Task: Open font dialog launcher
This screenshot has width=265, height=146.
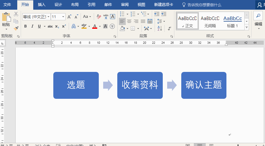Action: coord(115,36)
